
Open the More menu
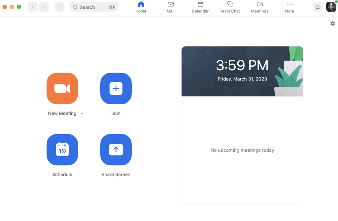point(289,7)
